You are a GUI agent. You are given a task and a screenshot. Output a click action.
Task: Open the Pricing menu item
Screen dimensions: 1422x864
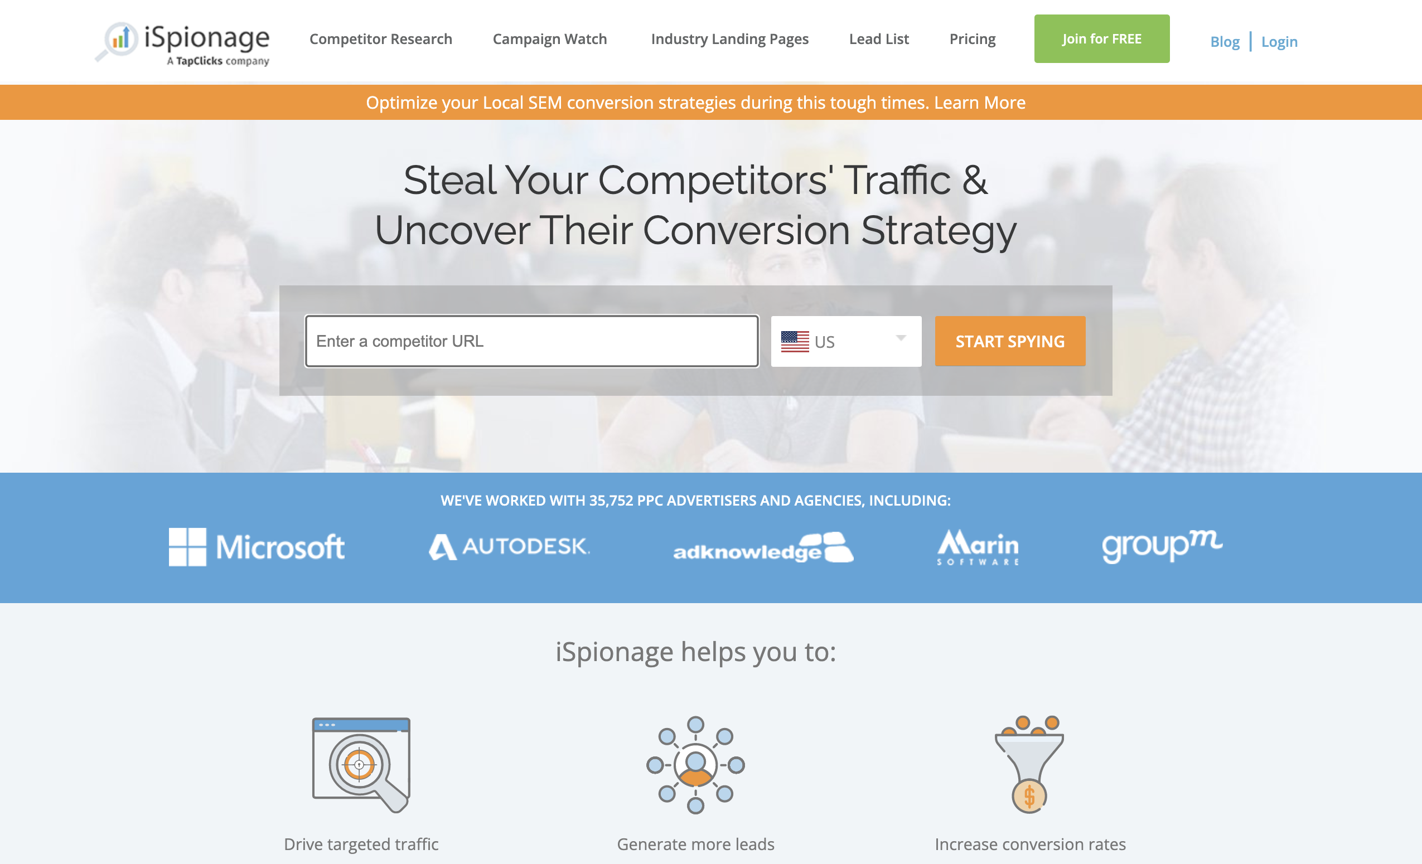971,38
